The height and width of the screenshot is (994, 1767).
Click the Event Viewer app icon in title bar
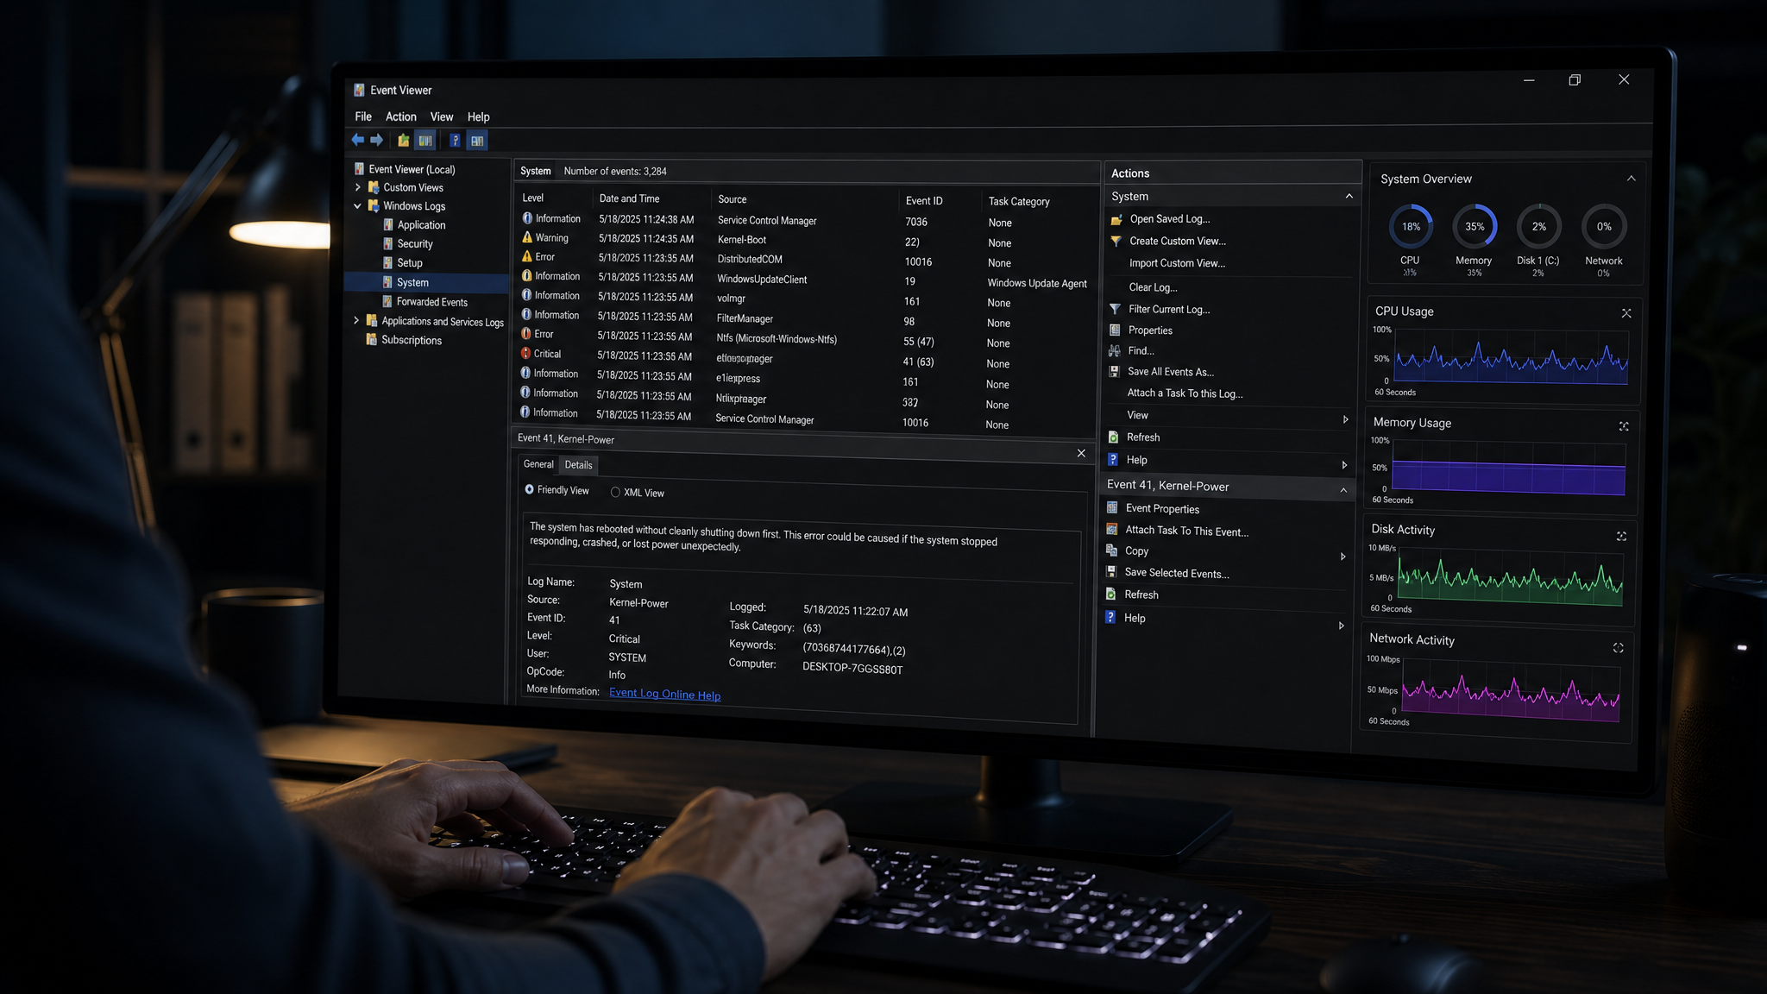[359, 90]
